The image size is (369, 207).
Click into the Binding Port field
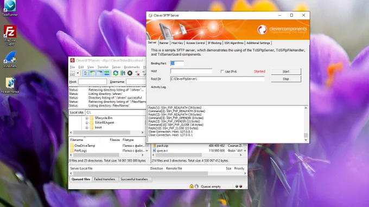click(x=177, y=63)
